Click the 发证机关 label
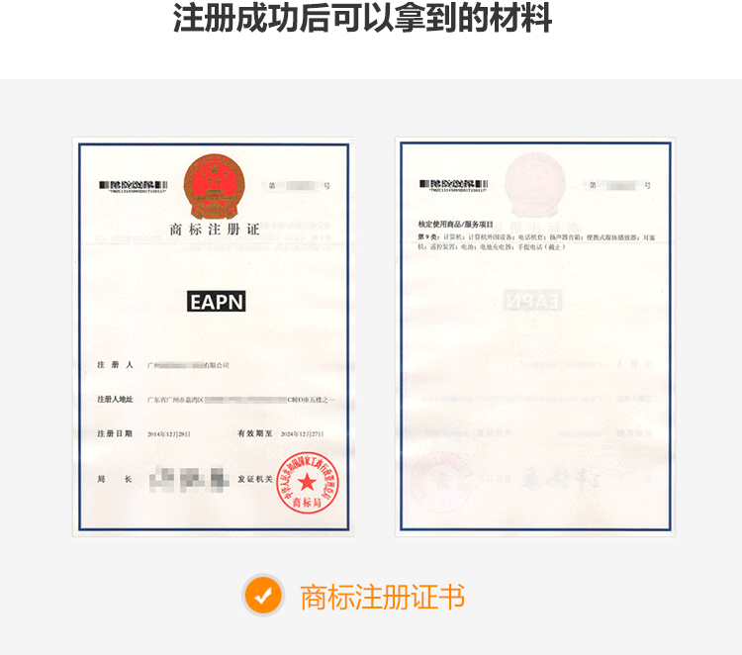742x655 pixels. 255,480
